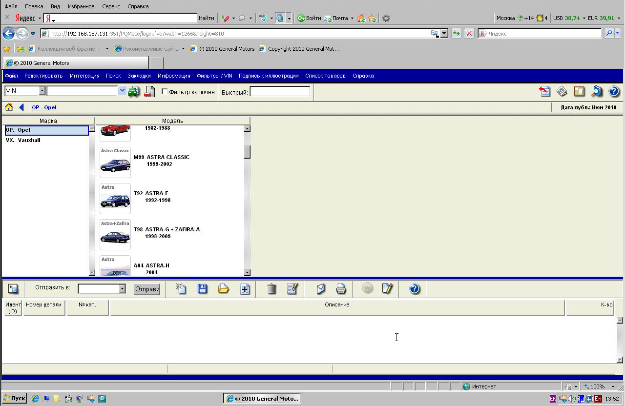Follow the 'OP - Opel' breadcrumb link

pyautogui.click(x=44, y=107)
